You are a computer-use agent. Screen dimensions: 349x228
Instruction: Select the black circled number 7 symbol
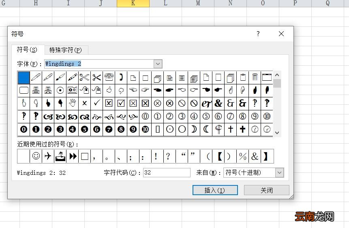[109, 129]
